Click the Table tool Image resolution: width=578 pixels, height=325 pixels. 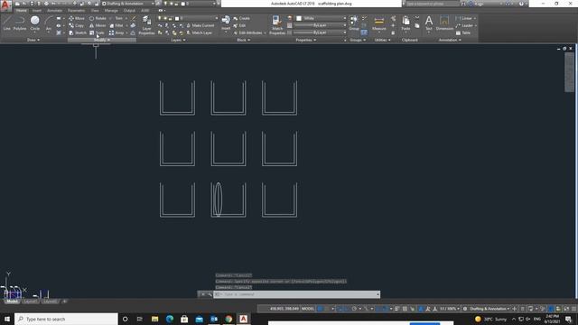tap(463, 32)
